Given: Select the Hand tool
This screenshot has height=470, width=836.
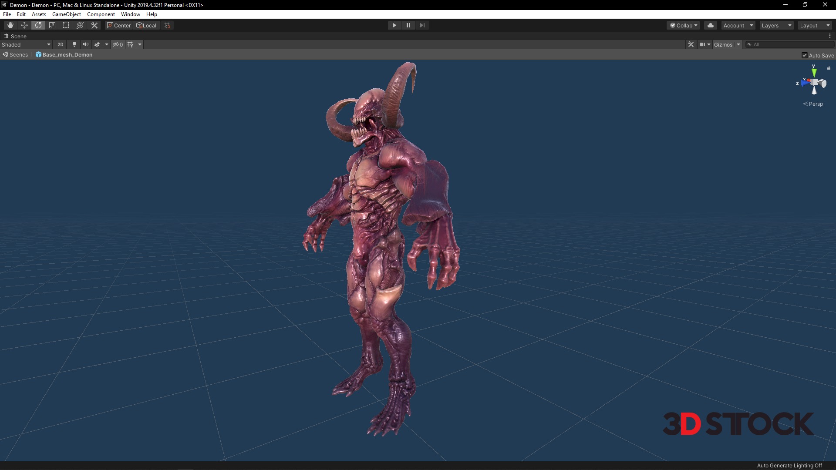Looking at the screenshot, I should [10, 25].
